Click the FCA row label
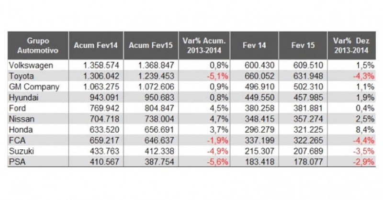This screenshot has width=383, height=200. tap(17, 141)
